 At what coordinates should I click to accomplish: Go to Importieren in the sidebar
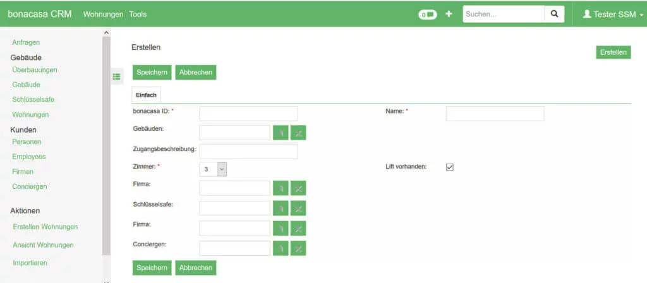pyautogui.click(x=30, y=262)
